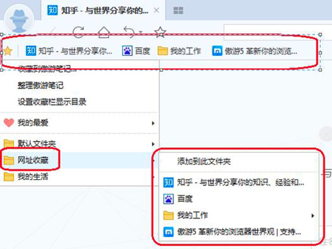332x249 pixels.
Task: Open the quick access grid icon
Action: pyautogui.click(x=178, y=10)
